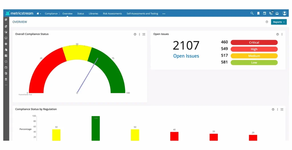The height and width of the screenshot is (150, 292).
Task: Select the Critical red severity pill
Action: [254, 42]
